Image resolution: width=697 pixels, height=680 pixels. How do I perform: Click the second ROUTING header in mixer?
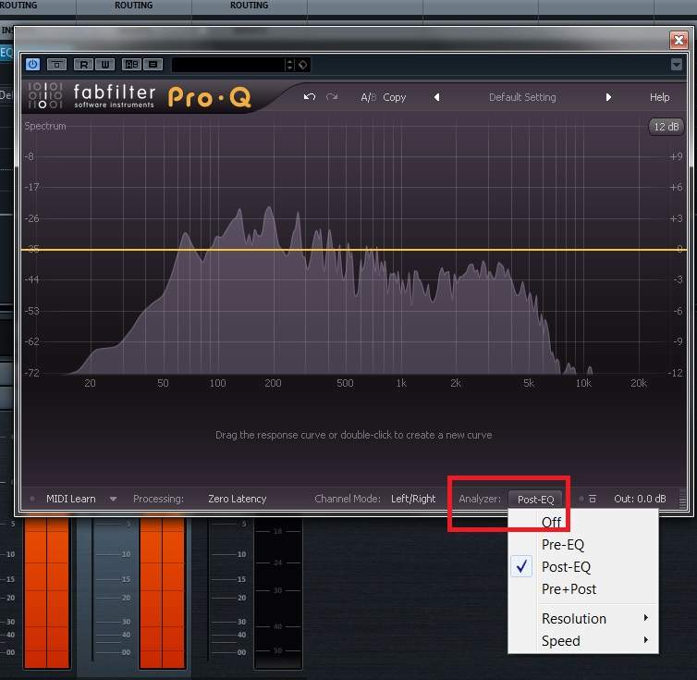click(133, 6)
